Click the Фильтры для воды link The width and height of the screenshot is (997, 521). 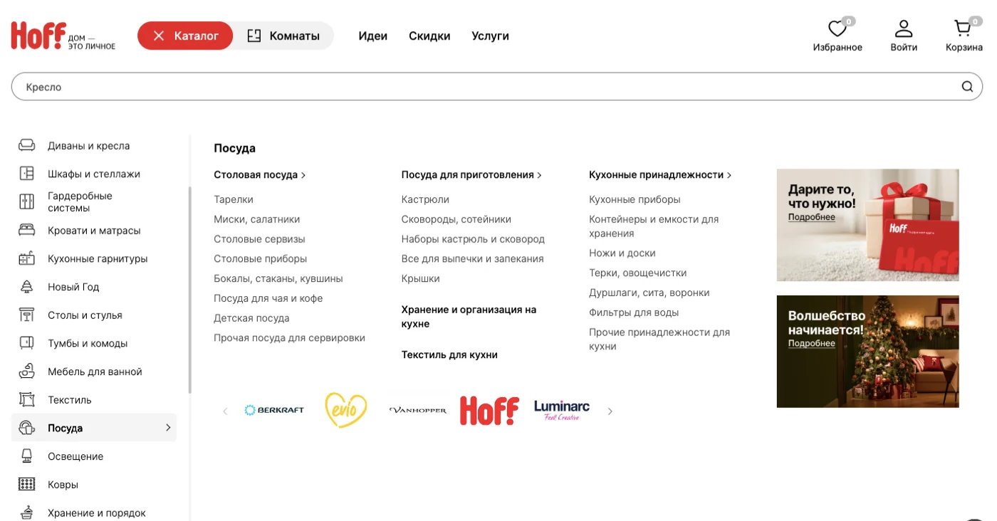pyautogui.click(x=634, y=312)
